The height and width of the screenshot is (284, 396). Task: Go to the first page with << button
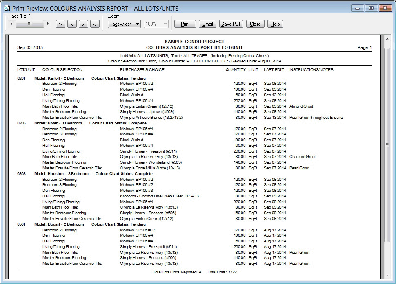point(60,24)
